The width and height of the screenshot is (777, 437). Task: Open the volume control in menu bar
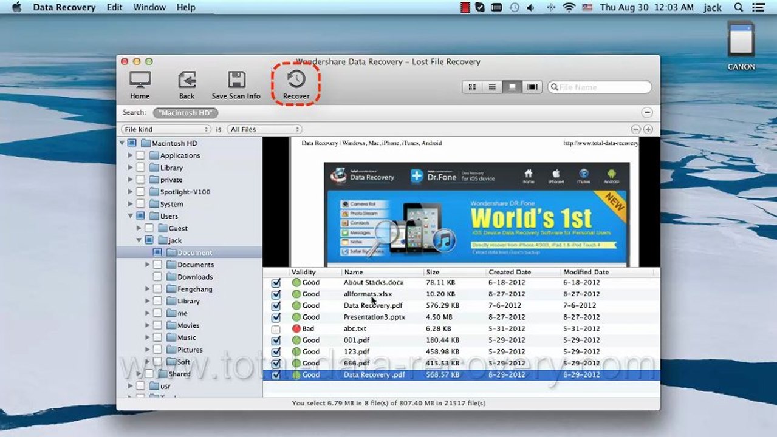532,7
